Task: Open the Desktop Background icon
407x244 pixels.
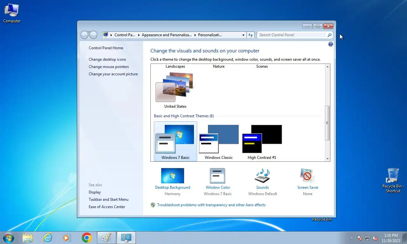Action: point(173,176)
